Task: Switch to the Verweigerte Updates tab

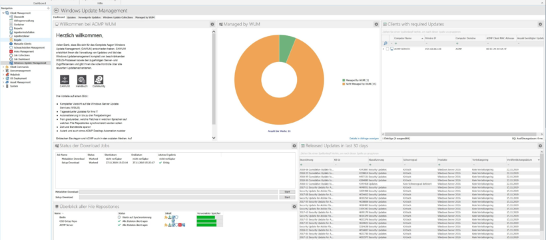Action: pos(89,17)
